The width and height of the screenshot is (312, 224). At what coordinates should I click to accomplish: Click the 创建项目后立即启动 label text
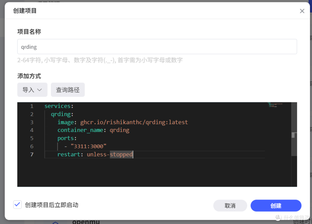(x=51, y=205)
